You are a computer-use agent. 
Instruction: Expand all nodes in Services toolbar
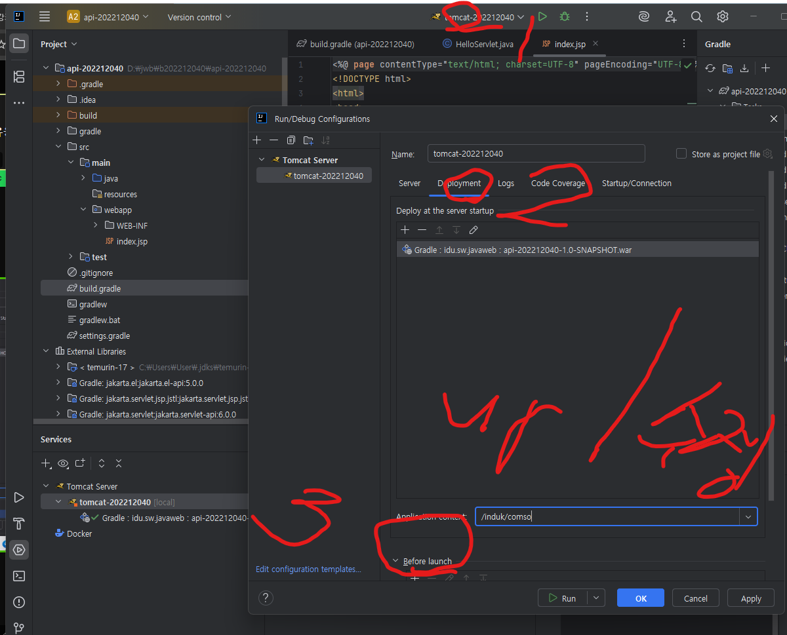(102, 463)
